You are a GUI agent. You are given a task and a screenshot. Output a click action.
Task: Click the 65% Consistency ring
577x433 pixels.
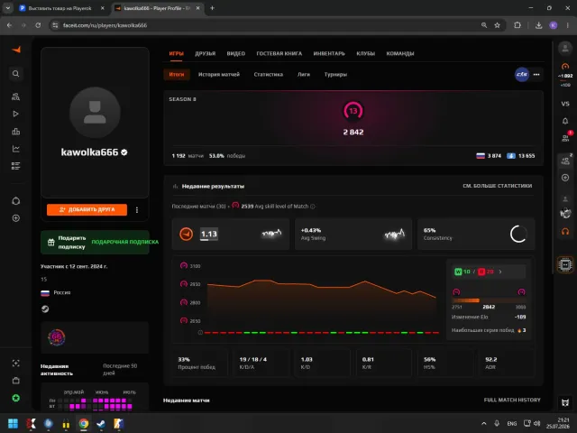pyautogui.click(x=518, y=235)
